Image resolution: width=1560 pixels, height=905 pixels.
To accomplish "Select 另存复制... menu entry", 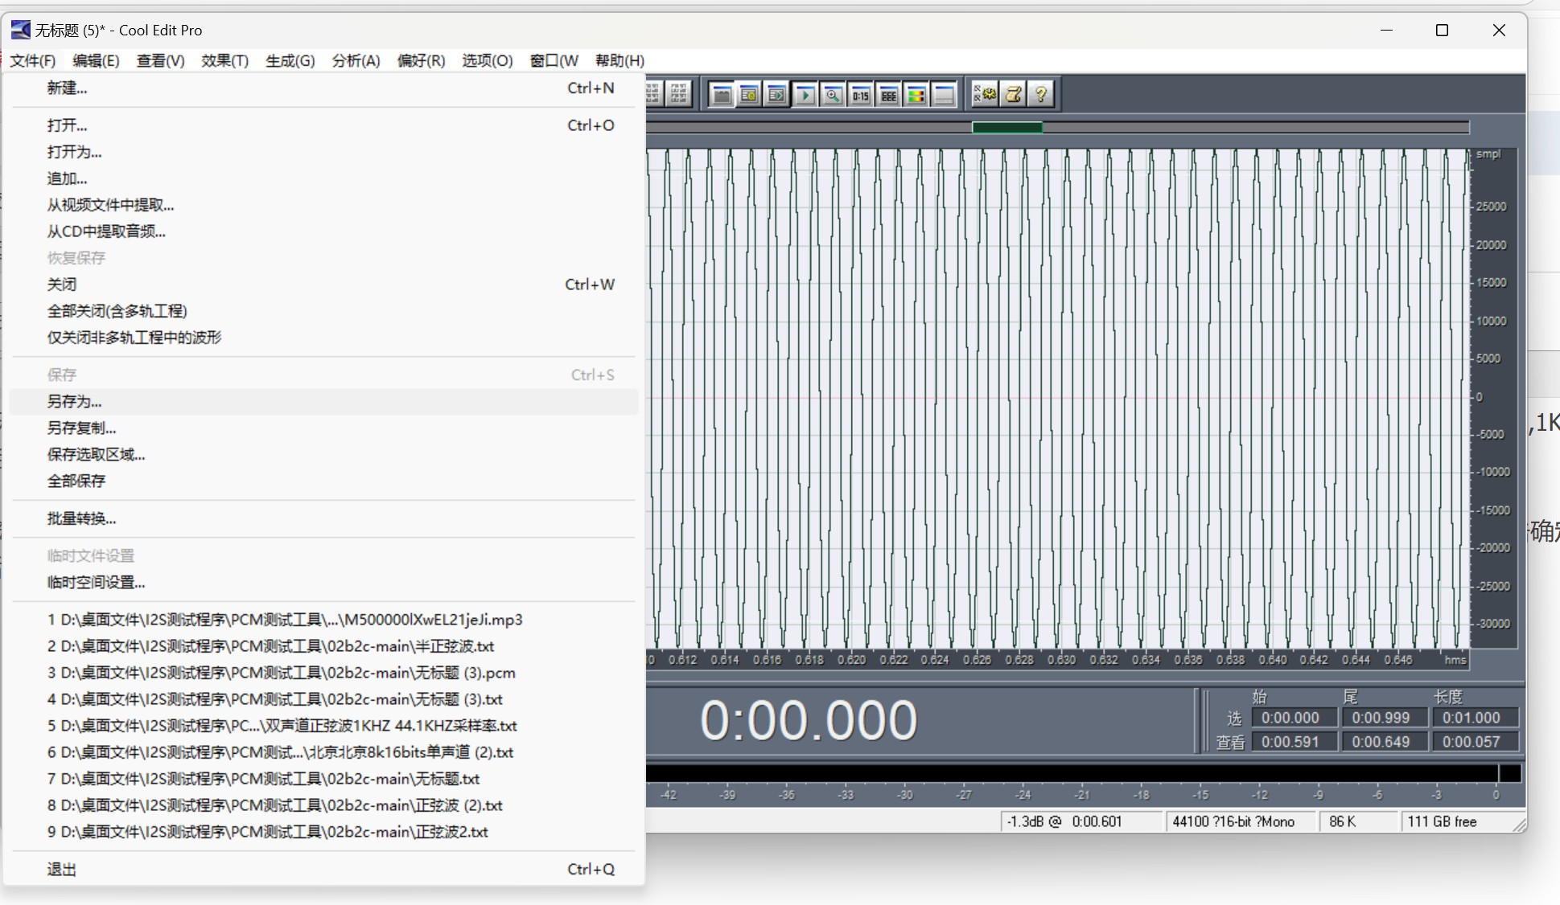I will [x=323, y=428].
